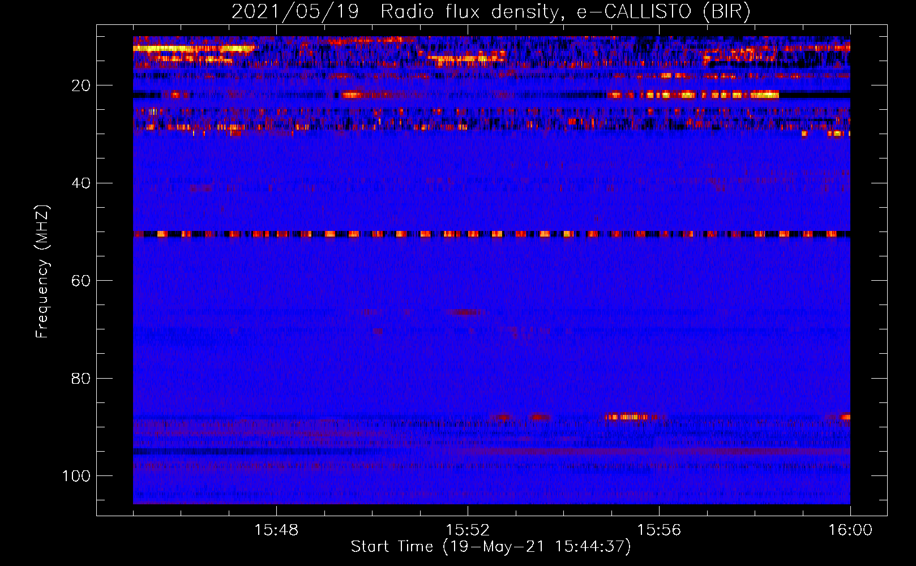Click the "Frequency (MHZ)" axis label
The width and height of the screenshot is (916, 566).
click(x=42, y=272)
